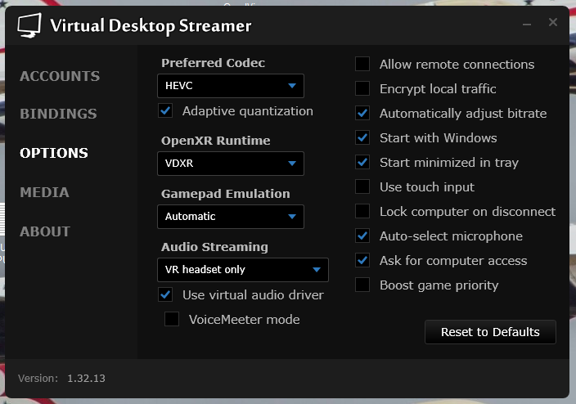
Task: Click the Preferred Codec heading
Action: coord(213,63)
